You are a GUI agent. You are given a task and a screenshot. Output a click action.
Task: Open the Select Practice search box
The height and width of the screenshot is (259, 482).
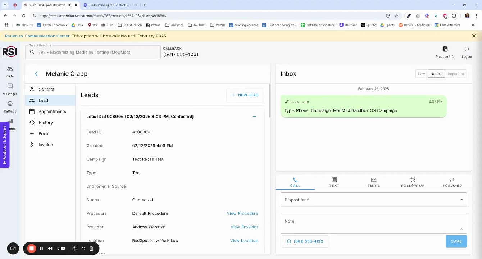point(93,52)
